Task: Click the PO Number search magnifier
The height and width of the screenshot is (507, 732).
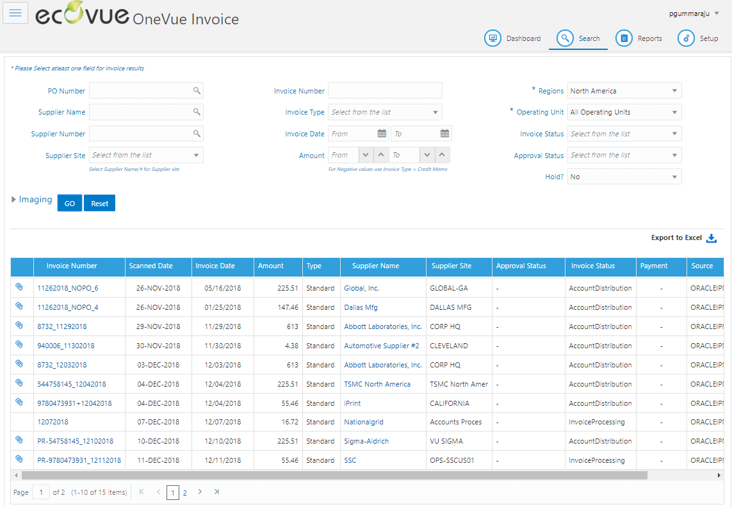Action: (x=197, y=90)
